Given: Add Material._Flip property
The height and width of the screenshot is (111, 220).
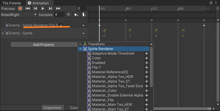Looking at the screenshot, I should 147,100.
